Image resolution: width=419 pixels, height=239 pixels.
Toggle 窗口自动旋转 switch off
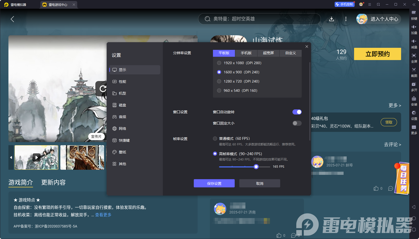coord(297,112)
